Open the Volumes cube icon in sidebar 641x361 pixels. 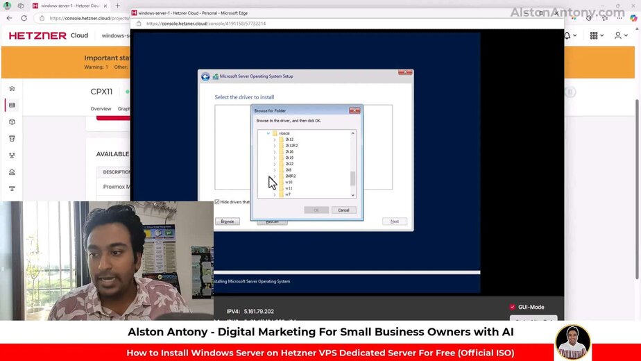tap(12, 121)
